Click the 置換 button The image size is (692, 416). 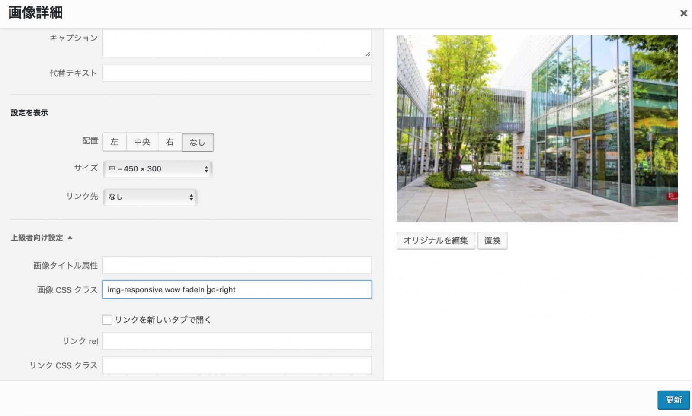(492, 241)
